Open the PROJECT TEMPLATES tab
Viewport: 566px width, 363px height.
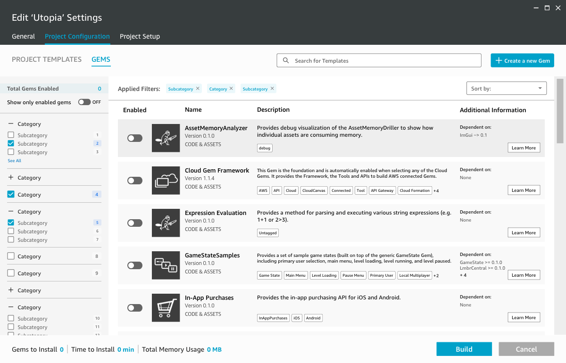tap(47, 59)
